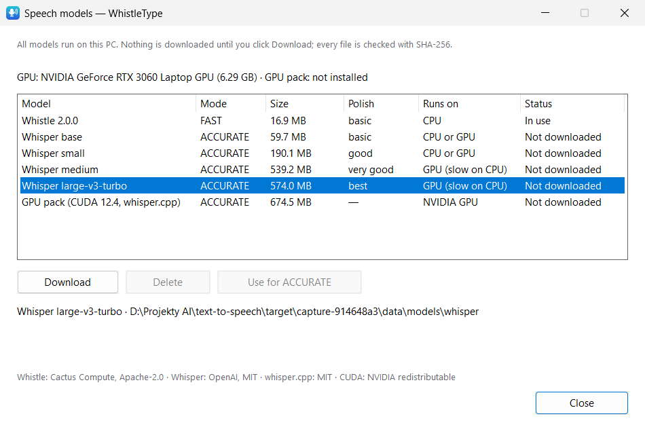
Task: Close the window with the title bar X
Action: pos(625,13)
